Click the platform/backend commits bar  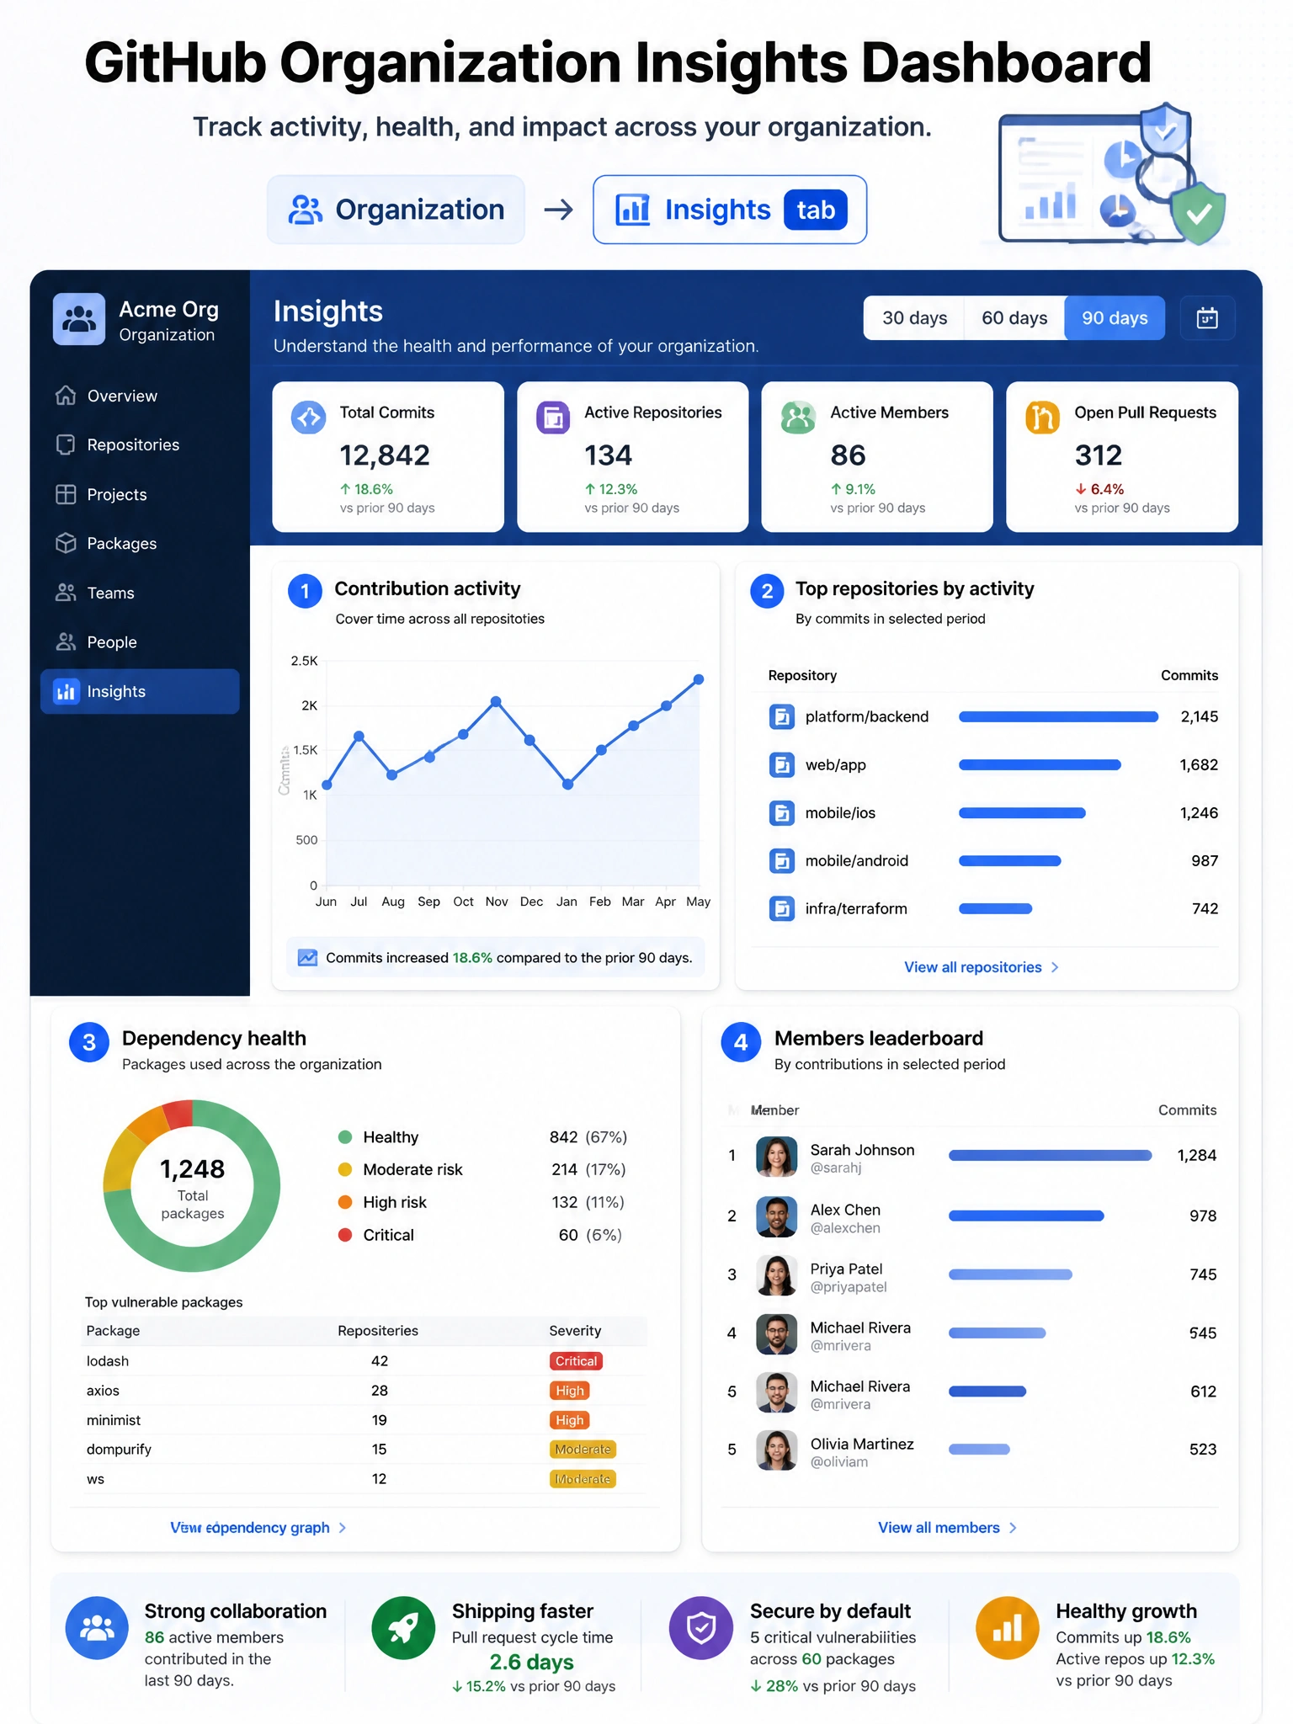1059,717
